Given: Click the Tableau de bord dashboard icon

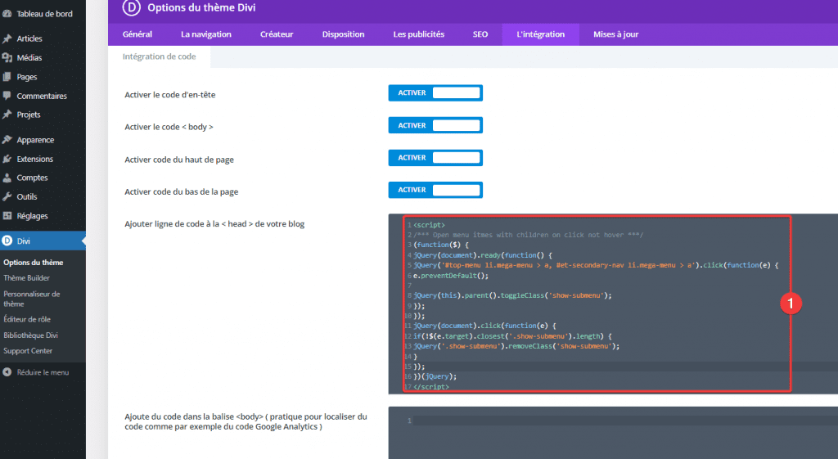Looking at the screenshot, I should pyautogui.click(x=7, y=14).
